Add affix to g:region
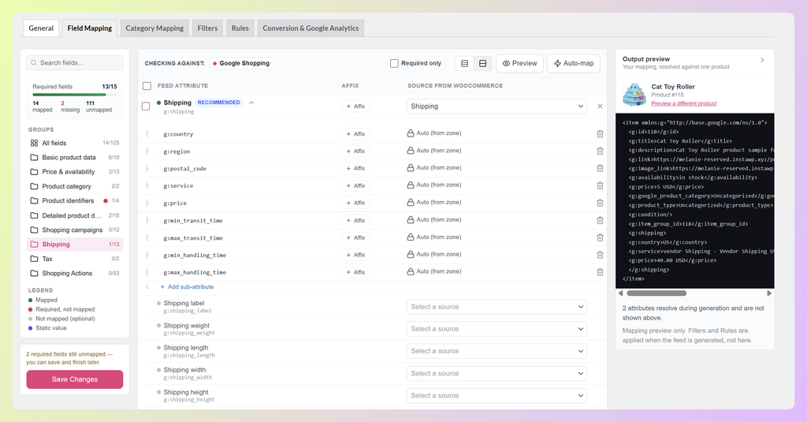Screen dimensions: 807x422 [355, 151]
